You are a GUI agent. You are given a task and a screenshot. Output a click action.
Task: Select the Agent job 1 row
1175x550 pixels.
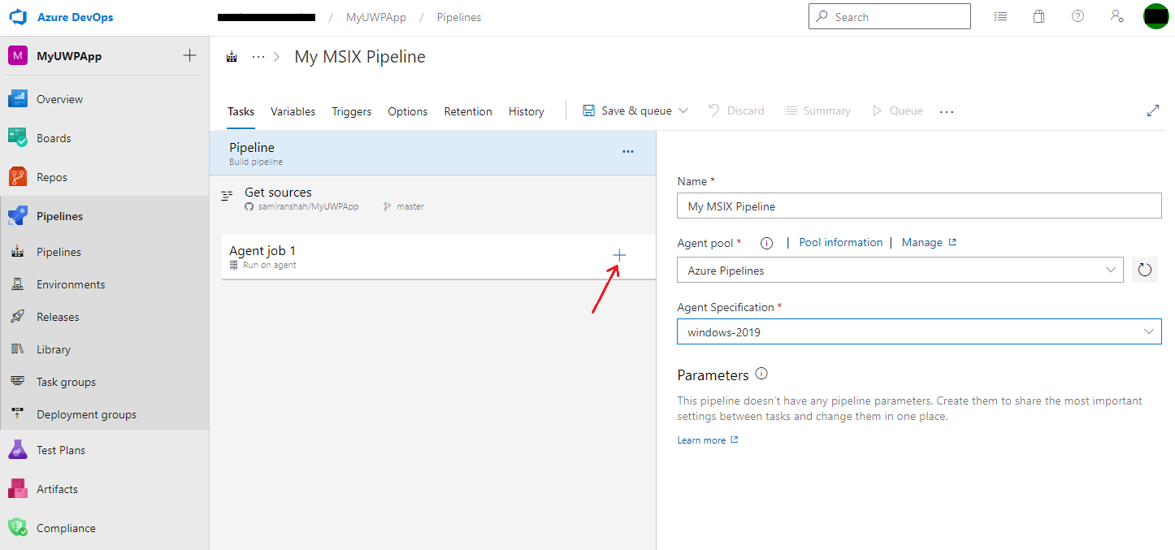pyautogui.click(x=438, y=257)
